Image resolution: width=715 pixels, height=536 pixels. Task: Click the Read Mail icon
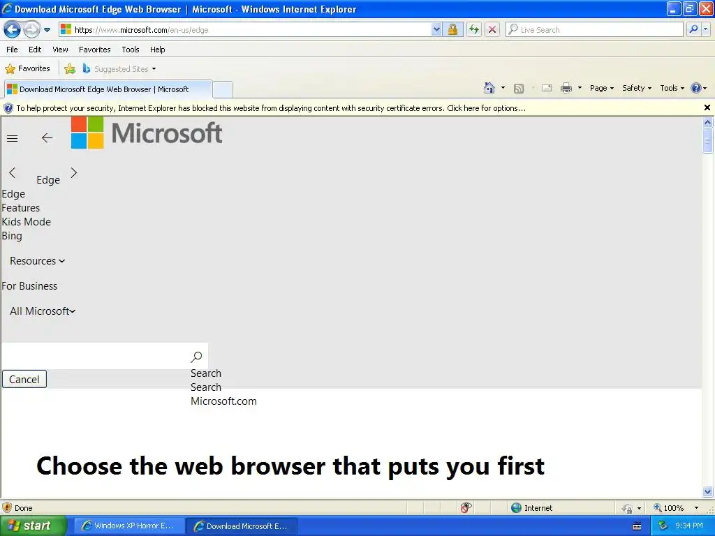coord(547,88)
